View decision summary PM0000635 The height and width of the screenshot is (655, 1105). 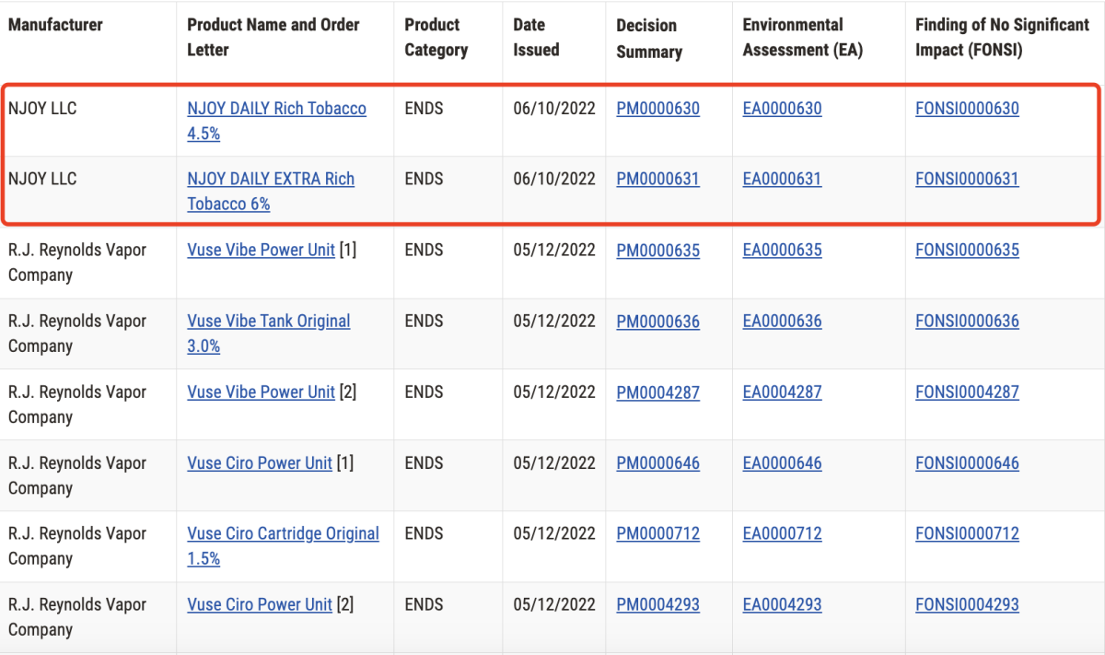pyautogui.click(x=657, y=251)
